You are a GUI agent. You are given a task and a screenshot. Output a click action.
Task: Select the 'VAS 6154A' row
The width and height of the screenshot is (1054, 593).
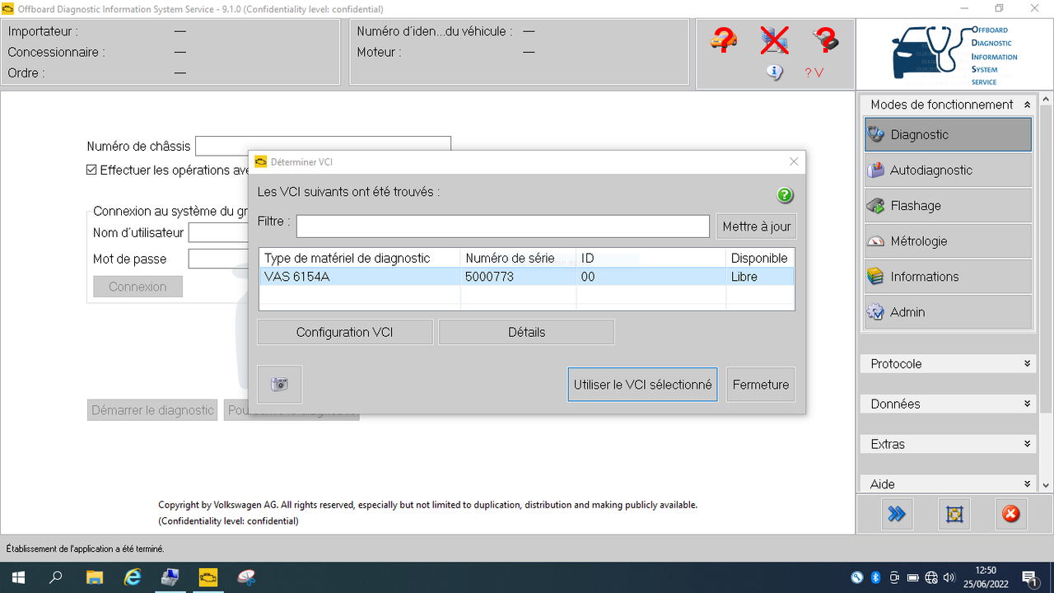coord(526,277)
